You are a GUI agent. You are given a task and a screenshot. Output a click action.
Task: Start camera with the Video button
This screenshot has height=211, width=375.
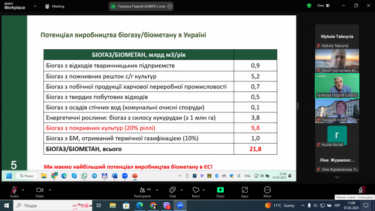pos(40,192)
